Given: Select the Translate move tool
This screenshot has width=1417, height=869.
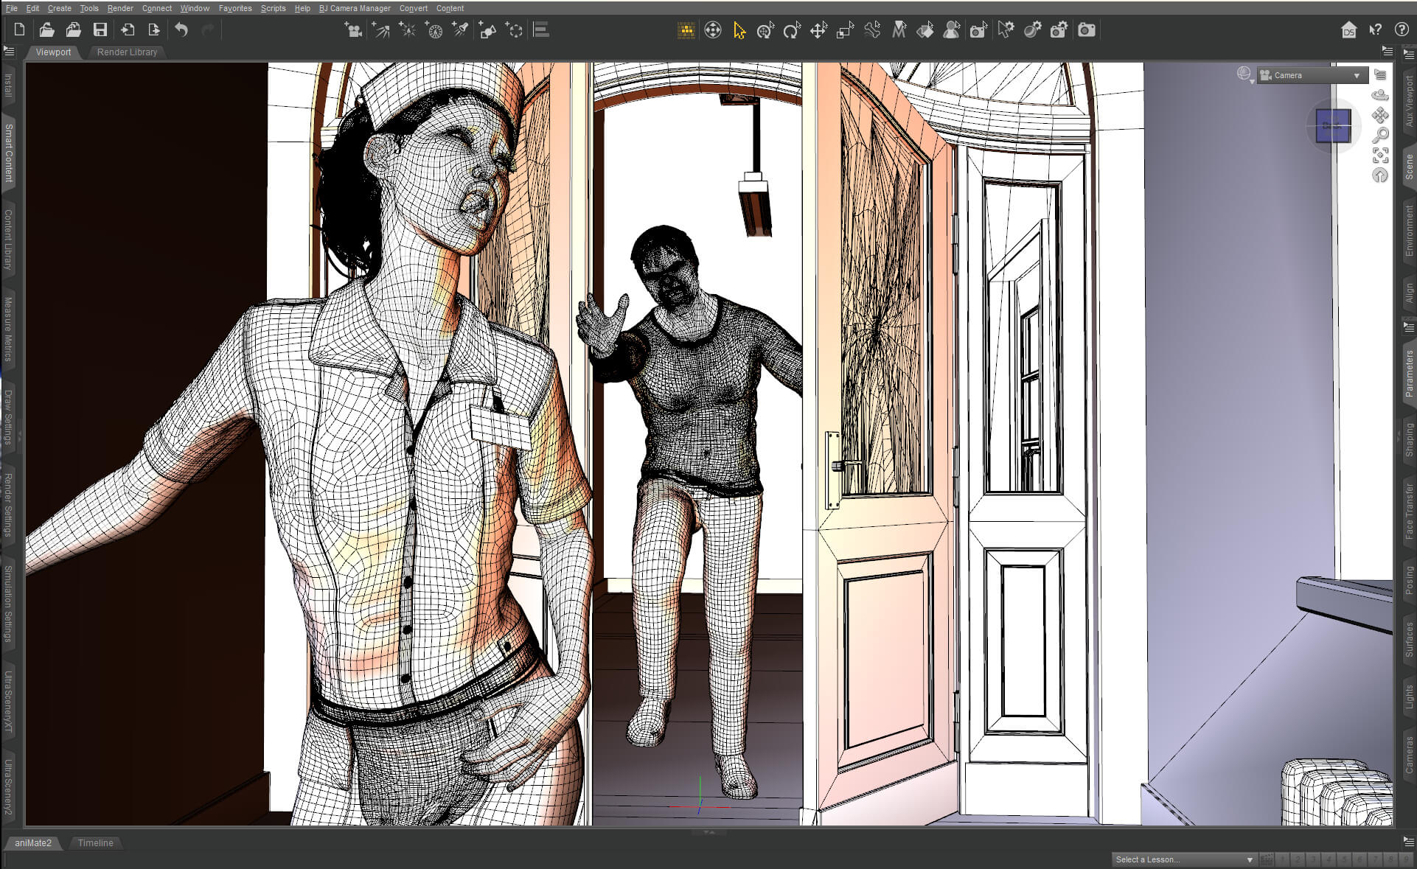Looking at the screenshot, I should click(818, 30).
